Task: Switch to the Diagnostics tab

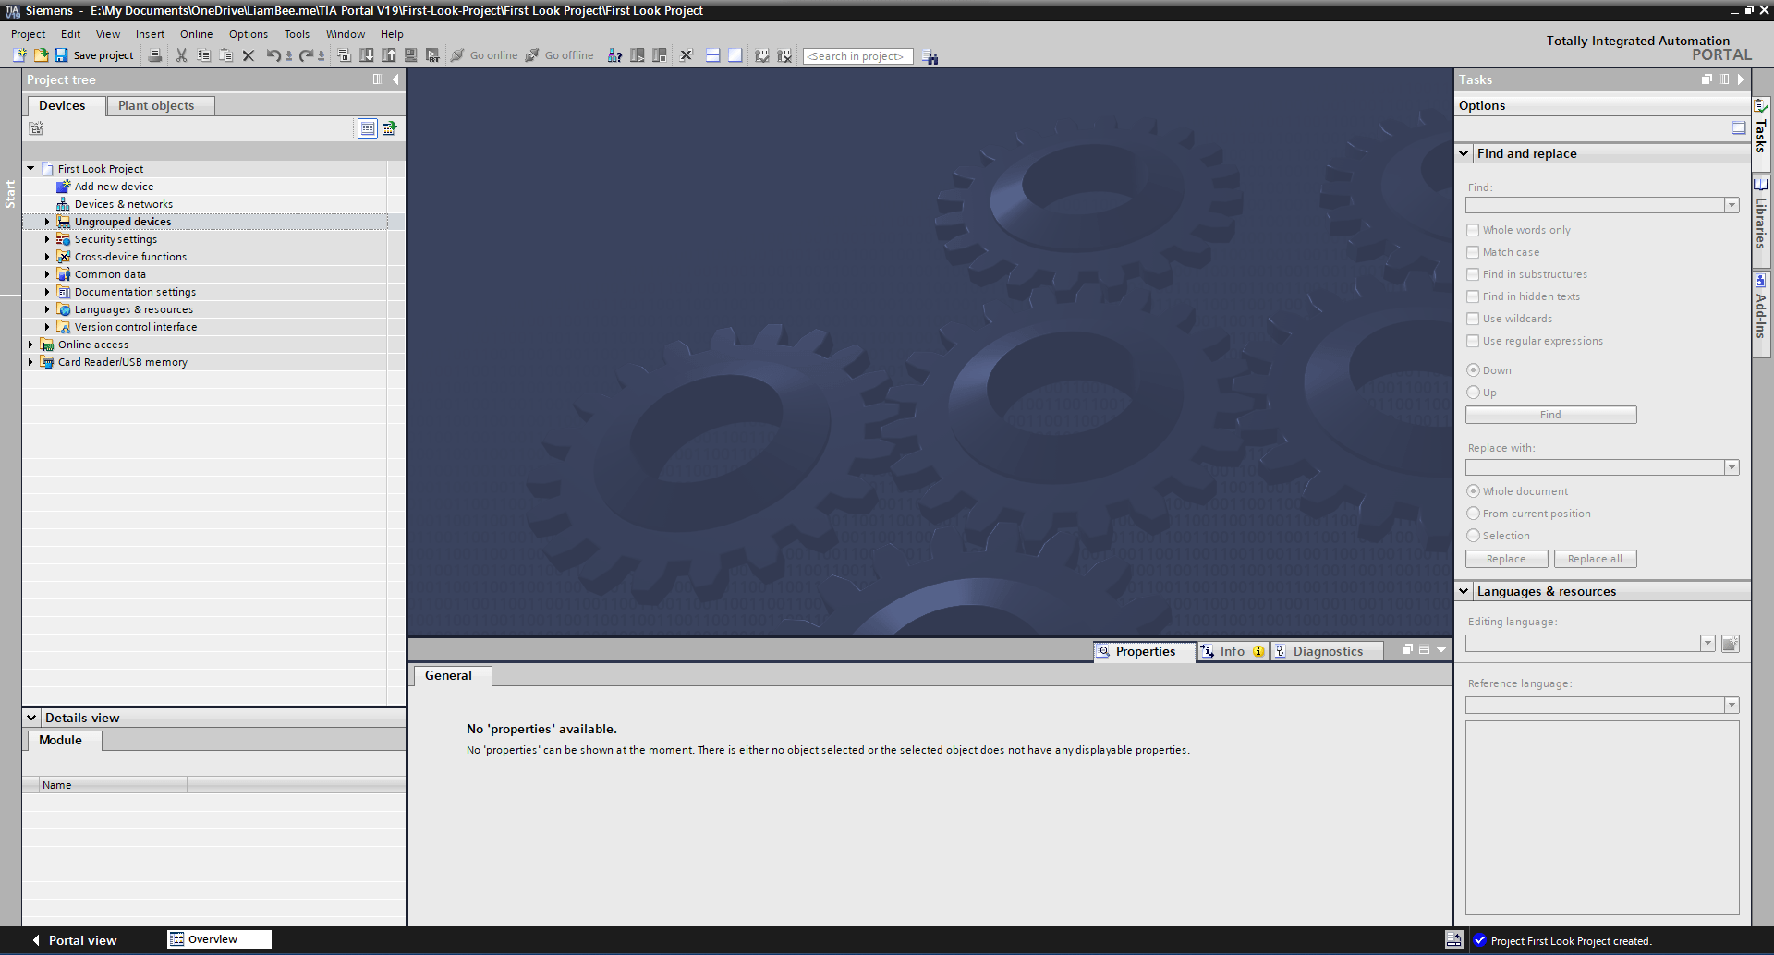Action: (1327, 651)
